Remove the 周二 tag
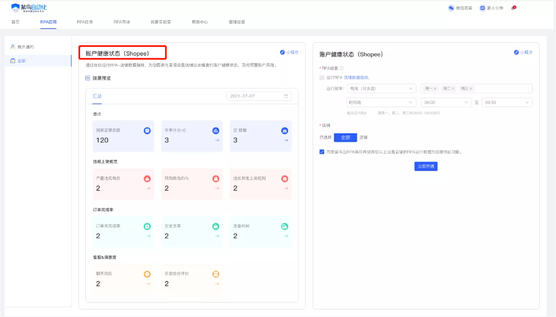Screen dimensions: 556x317 (453, 89)
